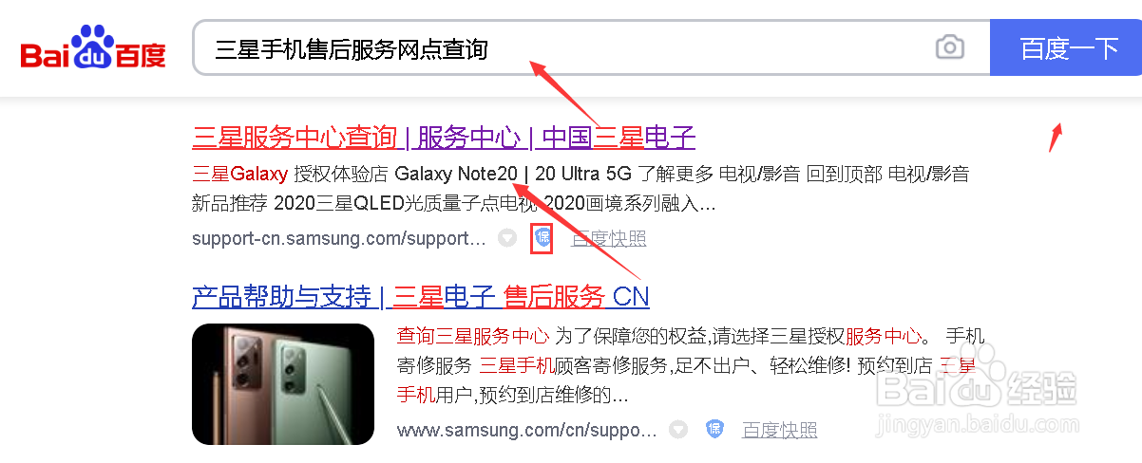The image size is (1142, 463).
Task: Click the www.samsung.com/cn/suppo... URL text
Action: pos(526,430)
